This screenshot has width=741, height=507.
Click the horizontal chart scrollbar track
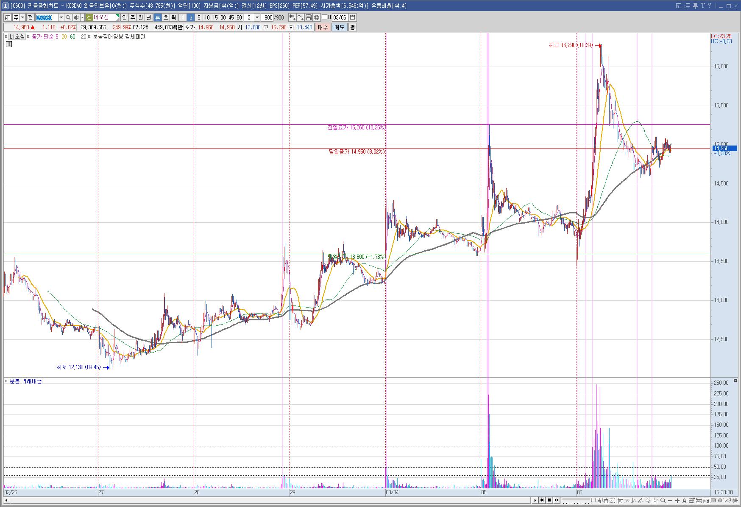(x=270, y=501)
